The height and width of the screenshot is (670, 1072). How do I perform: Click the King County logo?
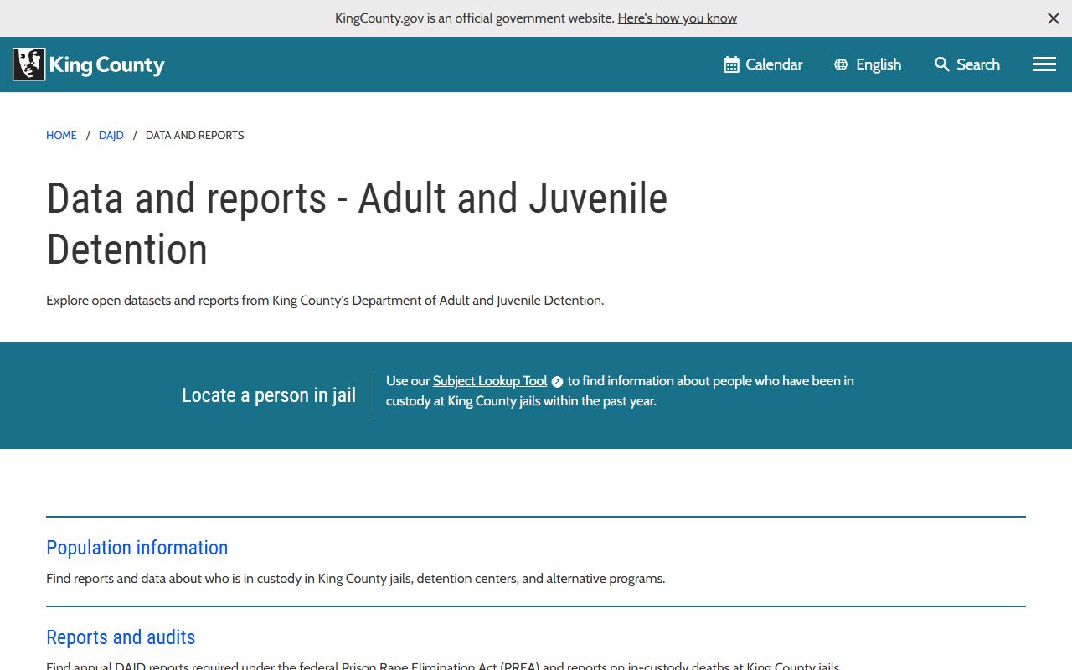(89, 64)
